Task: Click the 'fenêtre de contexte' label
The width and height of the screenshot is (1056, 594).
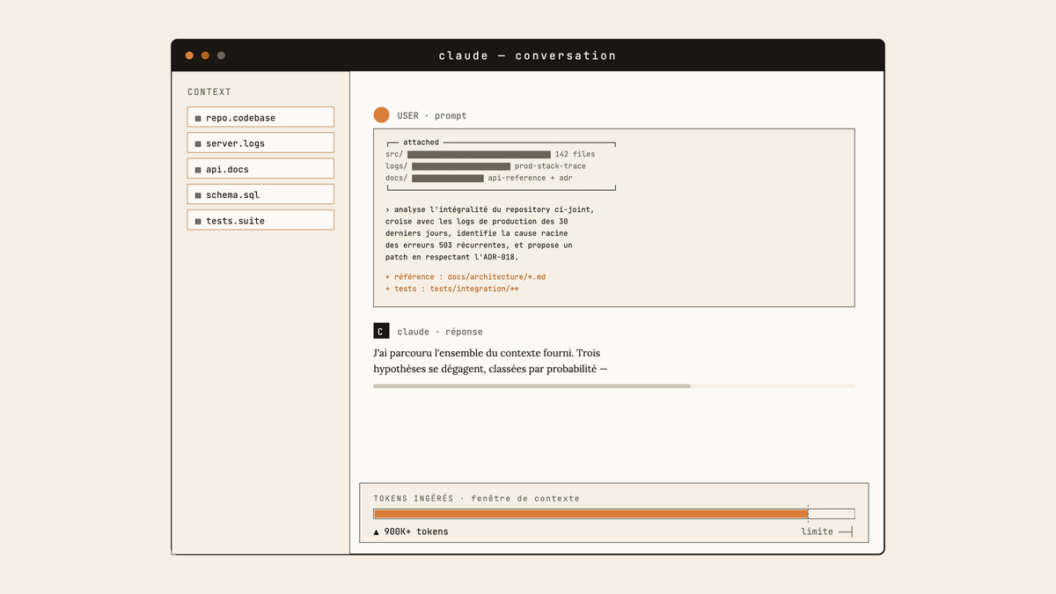Action: tap(525, 498)
